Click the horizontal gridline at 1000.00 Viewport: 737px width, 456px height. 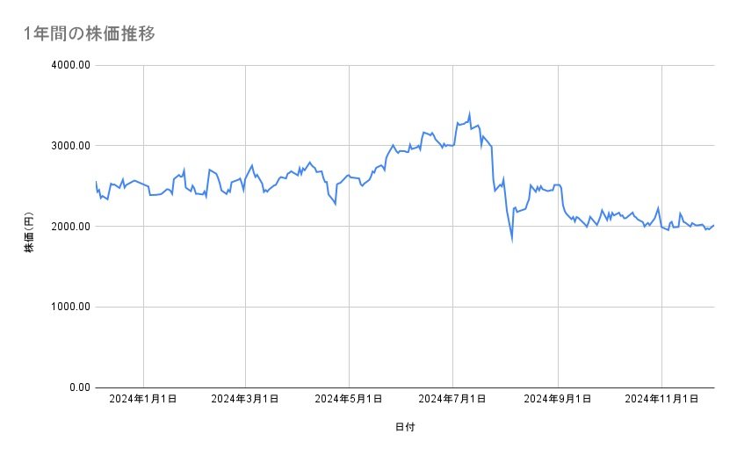[404, 307]
